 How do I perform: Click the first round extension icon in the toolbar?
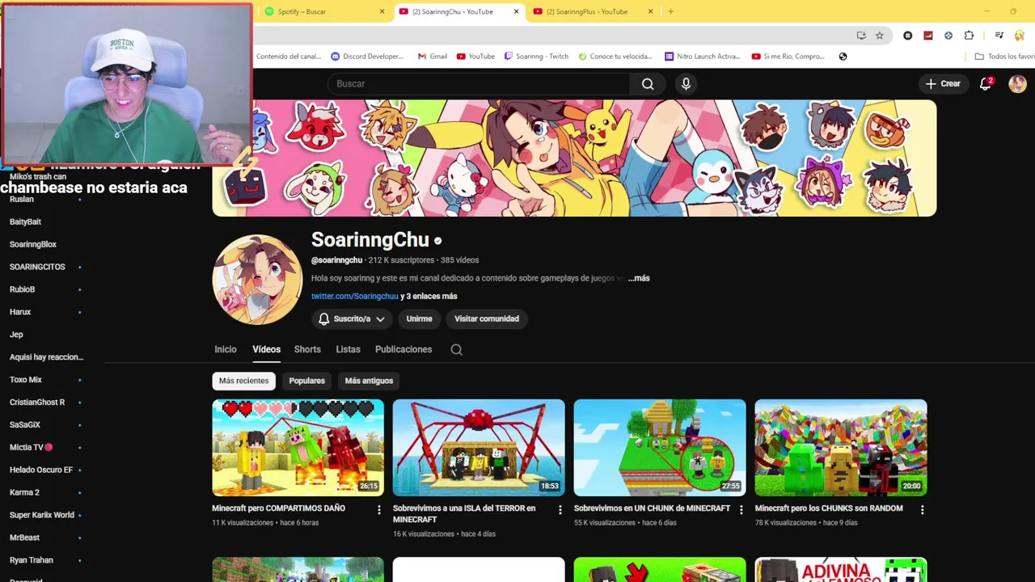907,36
